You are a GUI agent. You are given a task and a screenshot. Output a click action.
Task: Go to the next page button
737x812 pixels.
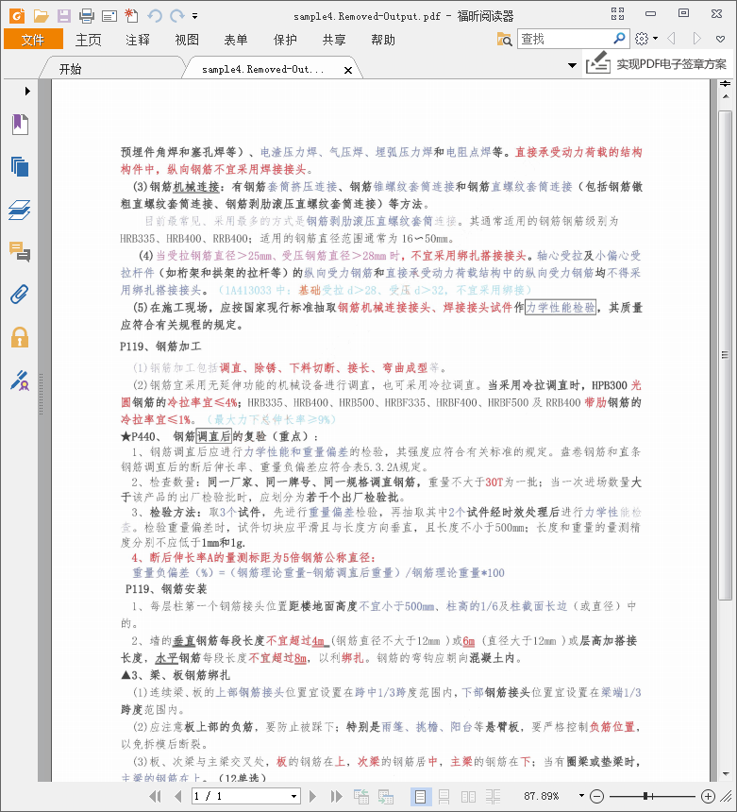312,797
